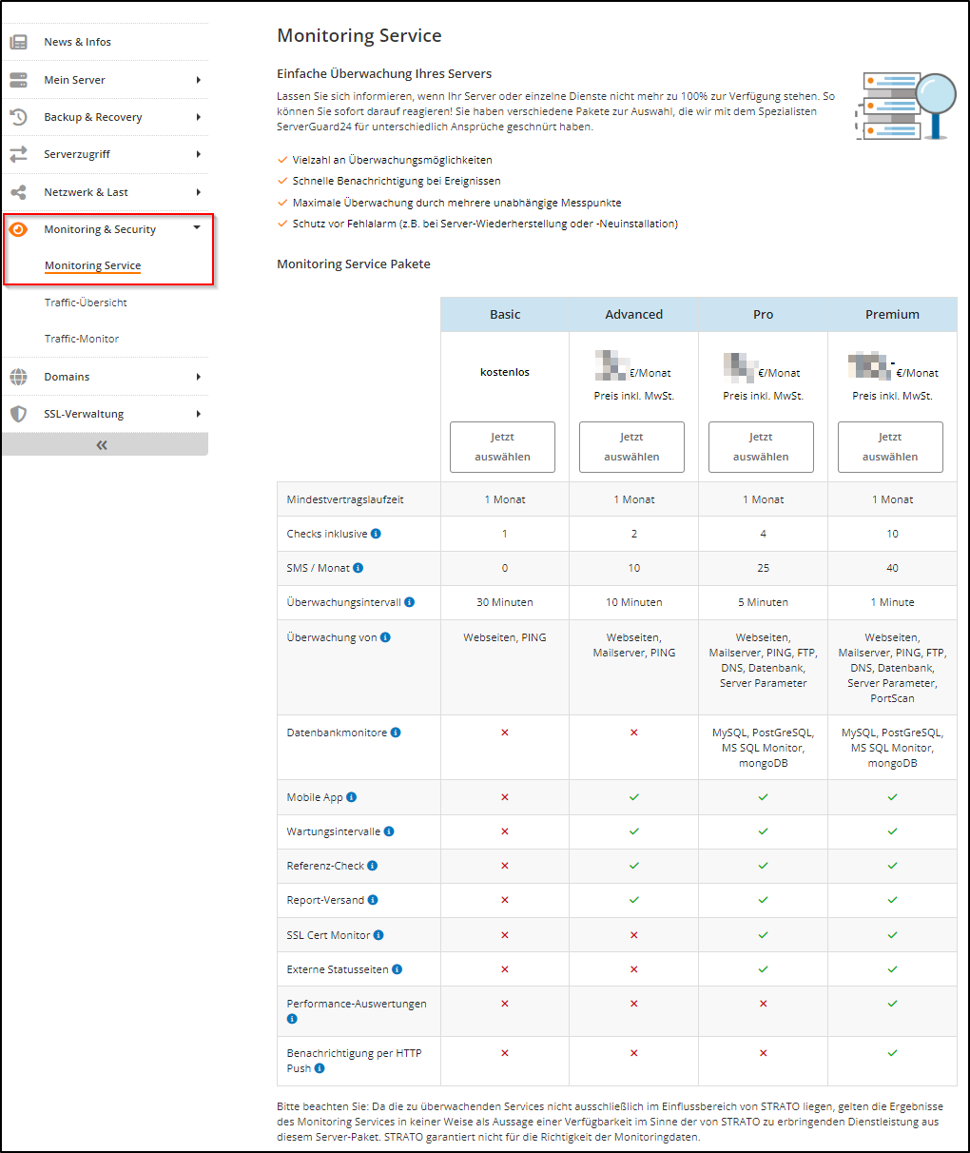Select the Premium package via Jetzt auswählen

[890, 446]
